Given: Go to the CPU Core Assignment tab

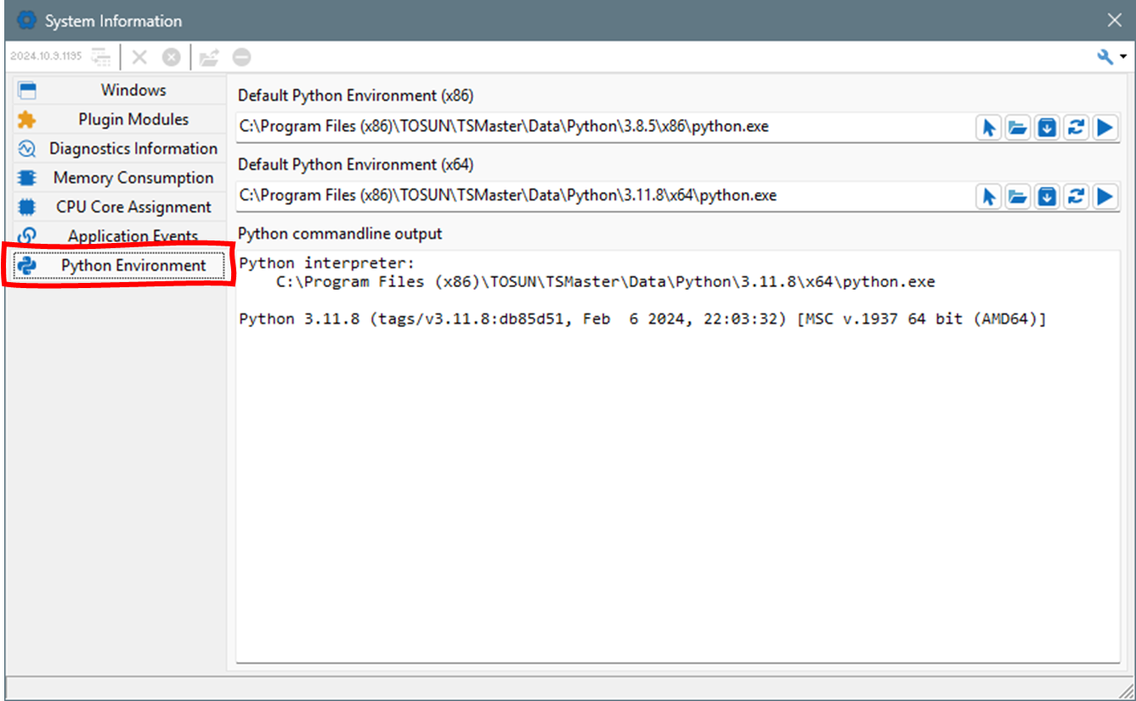Looking at the screenshot, I should coord(117,206).
